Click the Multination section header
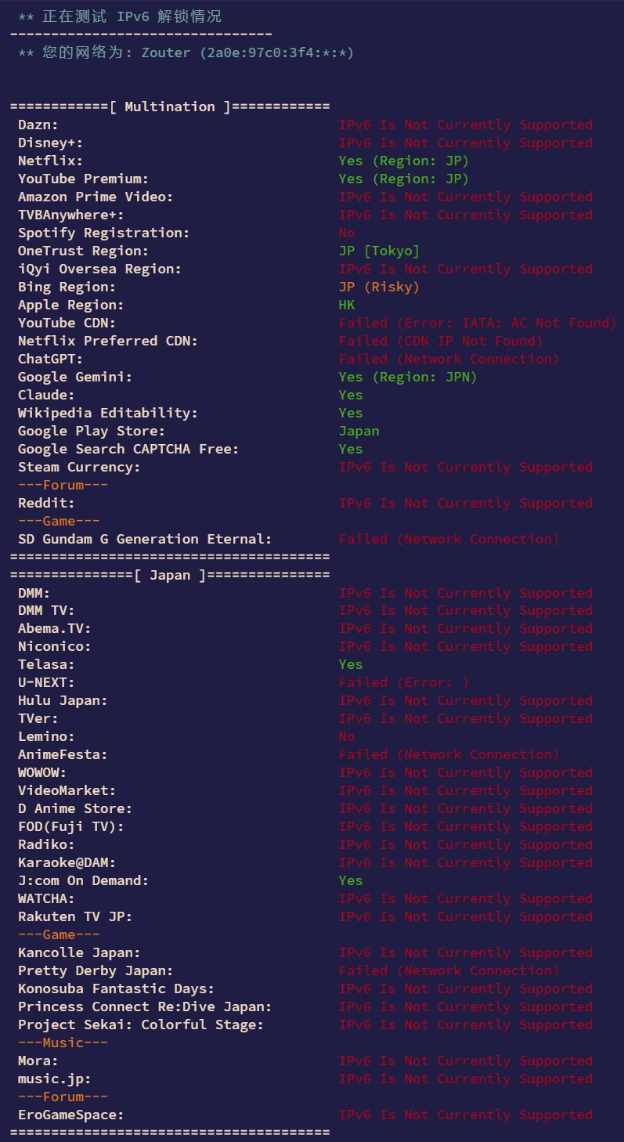 coord(170,107)
